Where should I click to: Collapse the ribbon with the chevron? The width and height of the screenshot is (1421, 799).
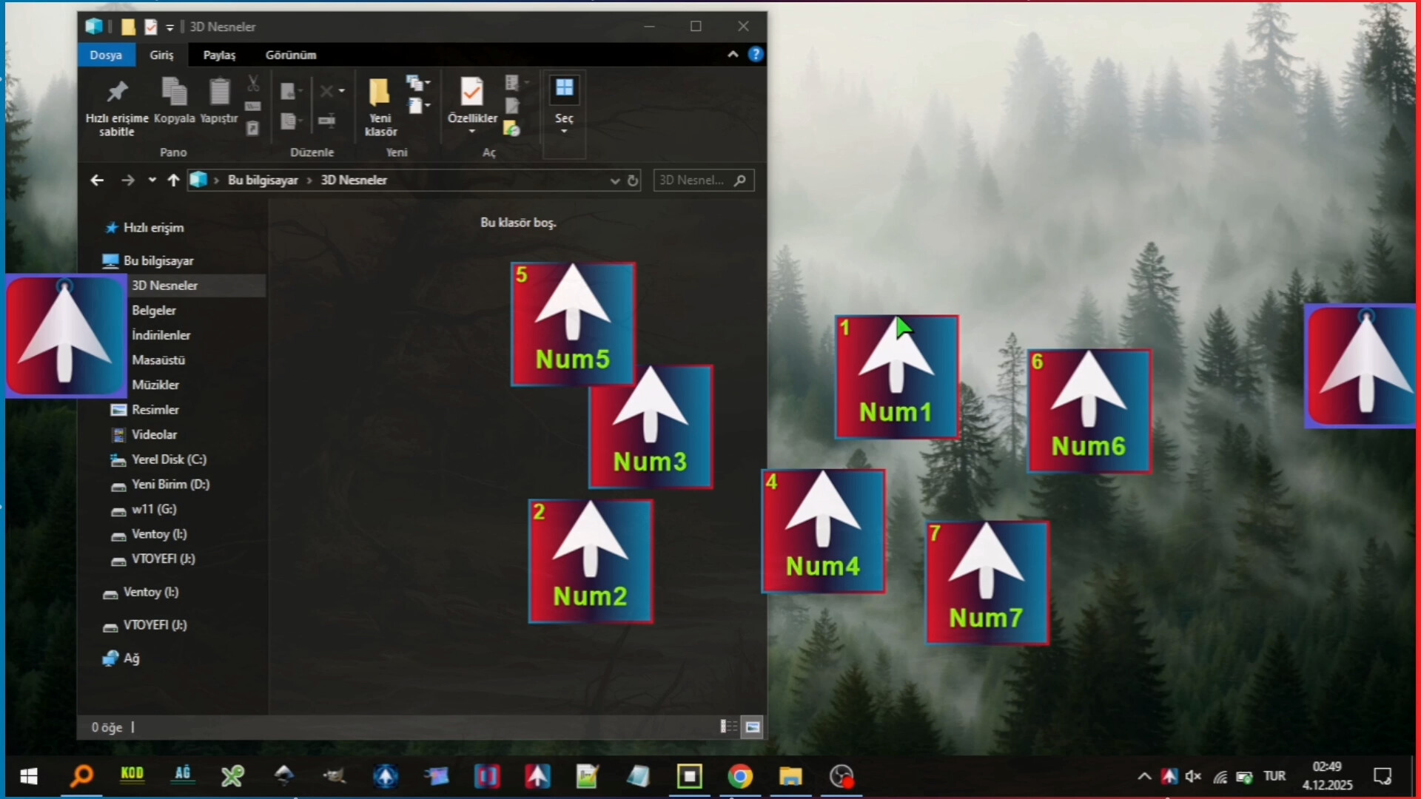pos(732,54)
